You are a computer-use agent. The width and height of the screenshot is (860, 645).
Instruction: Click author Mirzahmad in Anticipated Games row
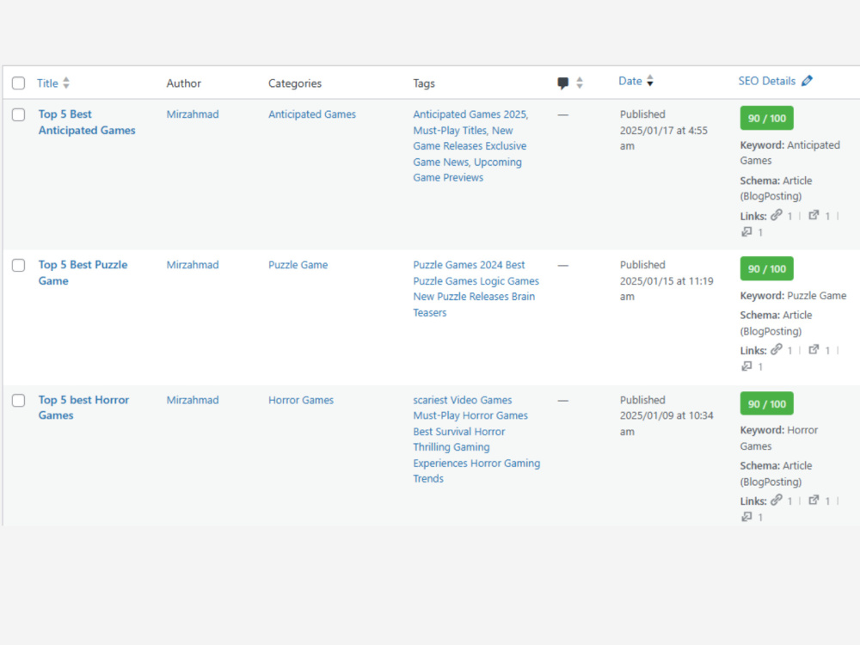tap(193, 114)
